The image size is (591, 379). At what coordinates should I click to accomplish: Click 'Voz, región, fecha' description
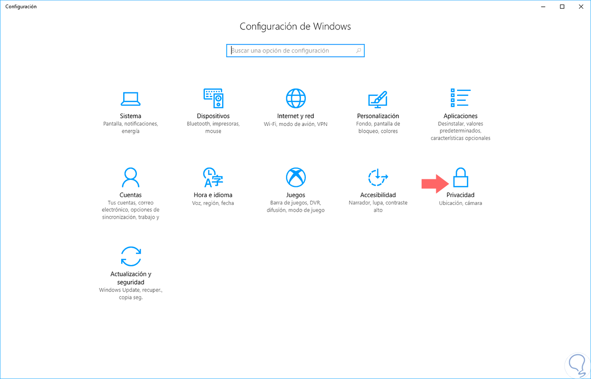(x=213, y=203)
